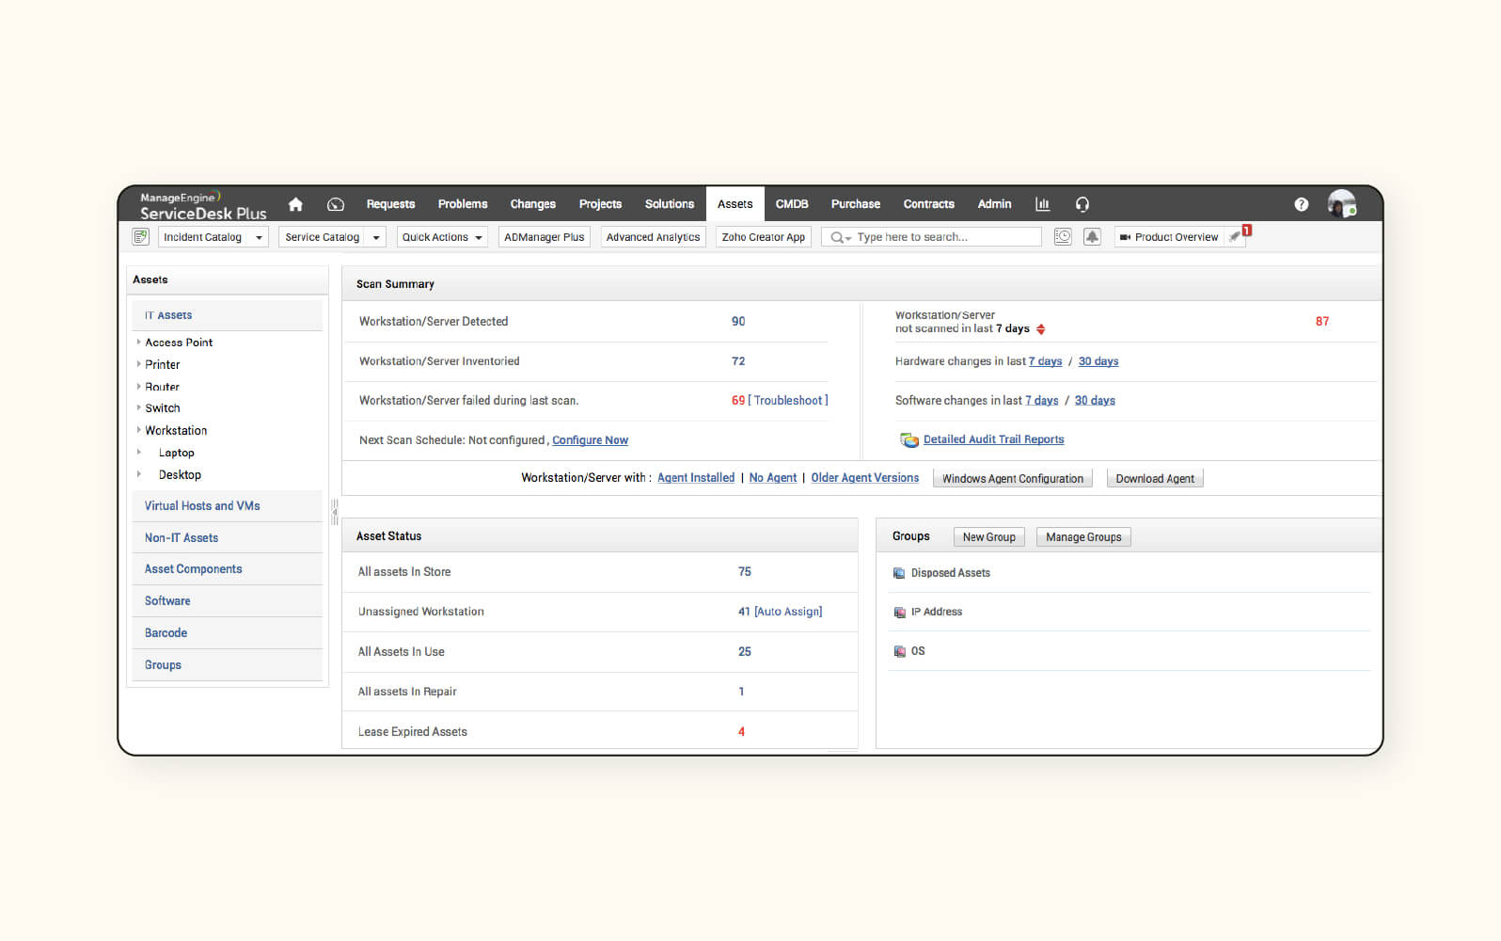The image size is (1501, 941).
Task: Open the Admin tab
Action: [994, 204]
